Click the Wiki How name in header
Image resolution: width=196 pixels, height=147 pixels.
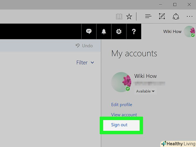click(x=172, y=31)
